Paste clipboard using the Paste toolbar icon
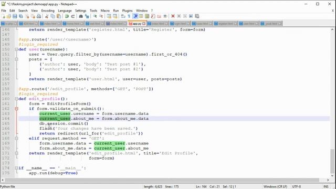The height and width of the screenshot is (189, 336). tap(59, 16)
